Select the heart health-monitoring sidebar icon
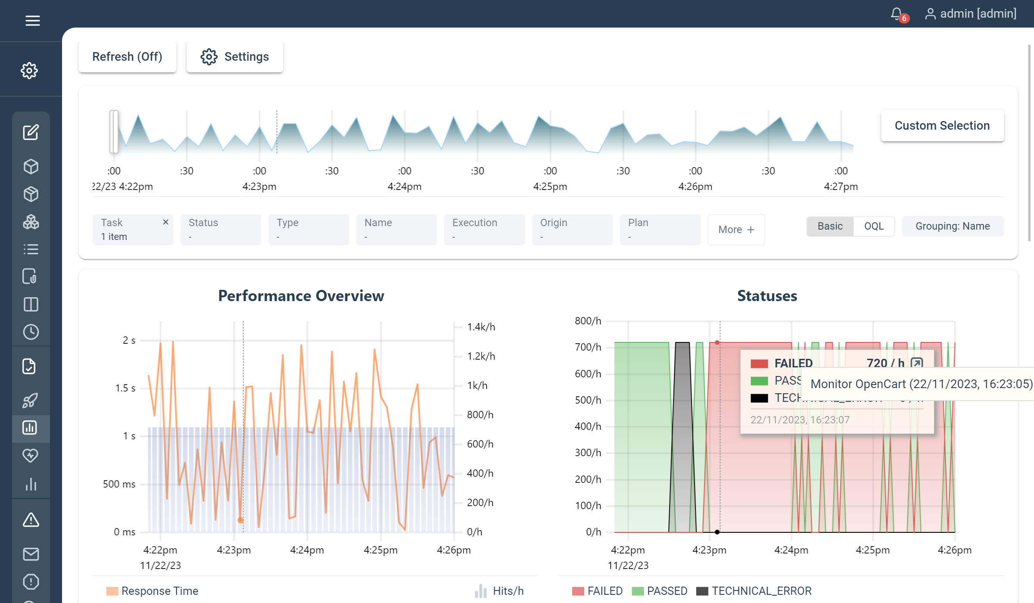This screenshot has height=603, width=1034. coord(31,456)
